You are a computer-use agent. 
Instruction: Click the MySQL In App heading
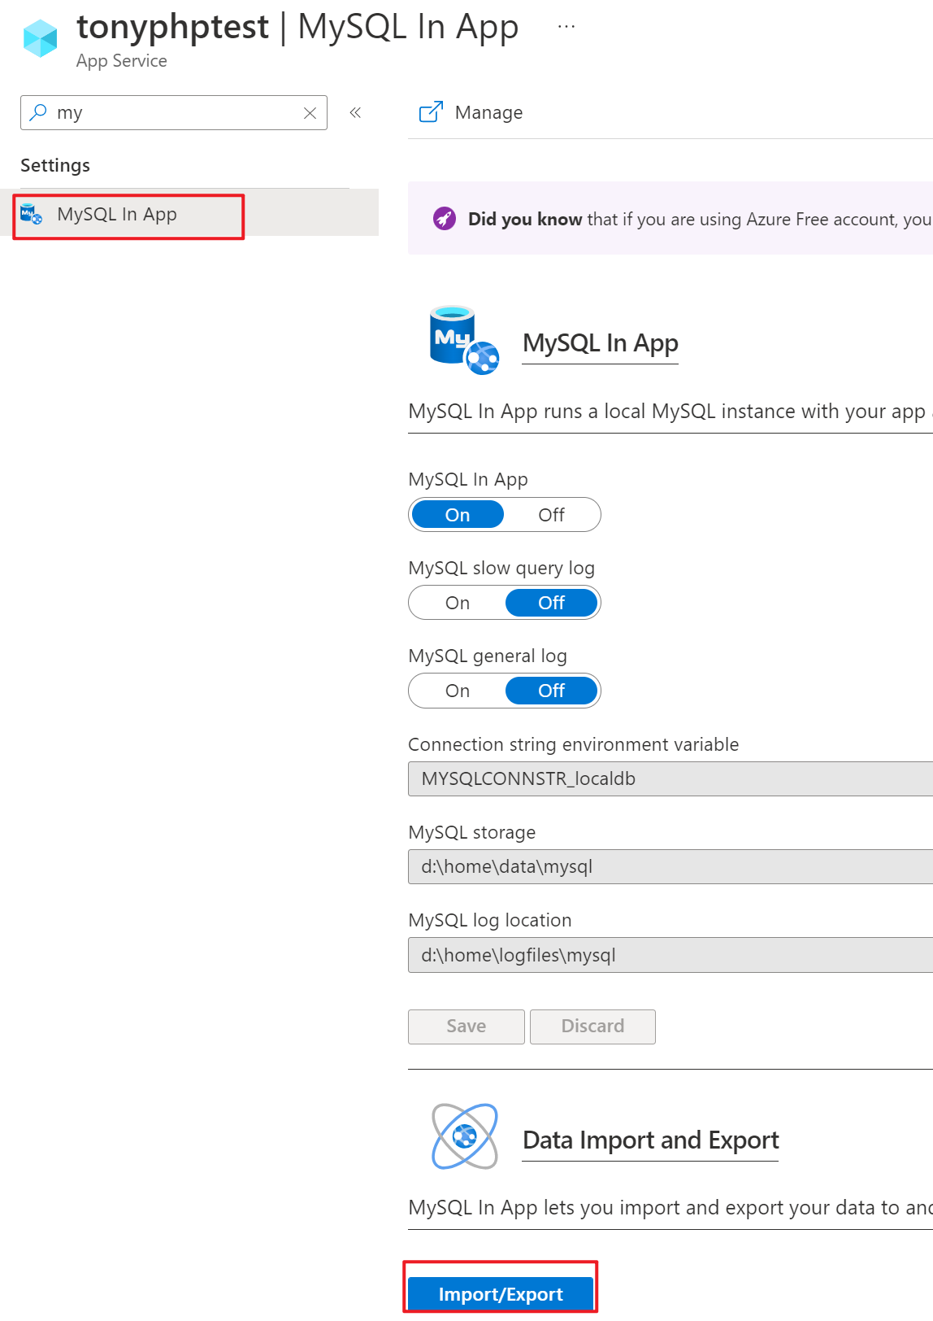pyautogui.click(x=600, y=343)
